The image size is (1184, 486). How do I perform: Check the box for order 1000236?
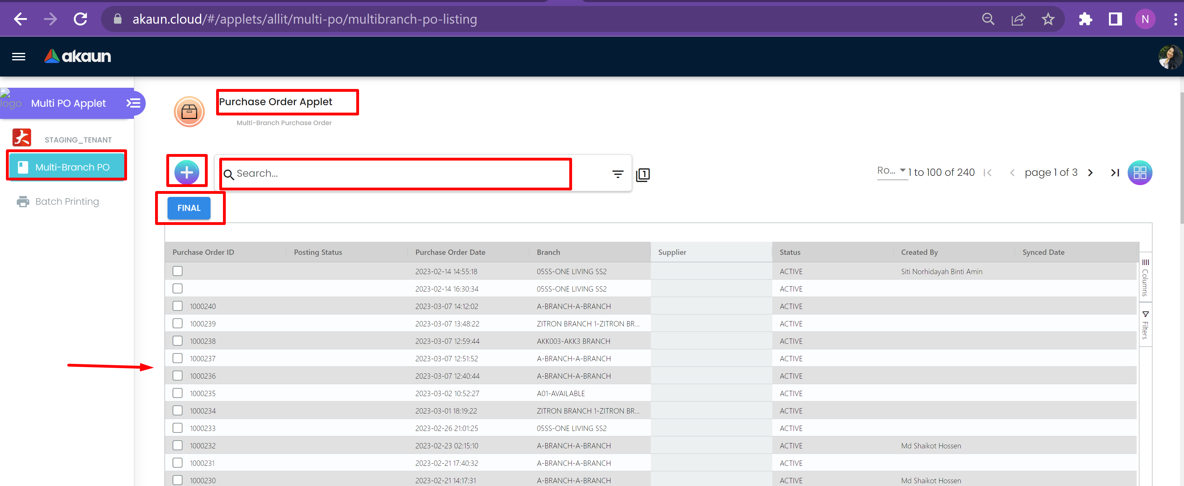[x=178, y=376]
